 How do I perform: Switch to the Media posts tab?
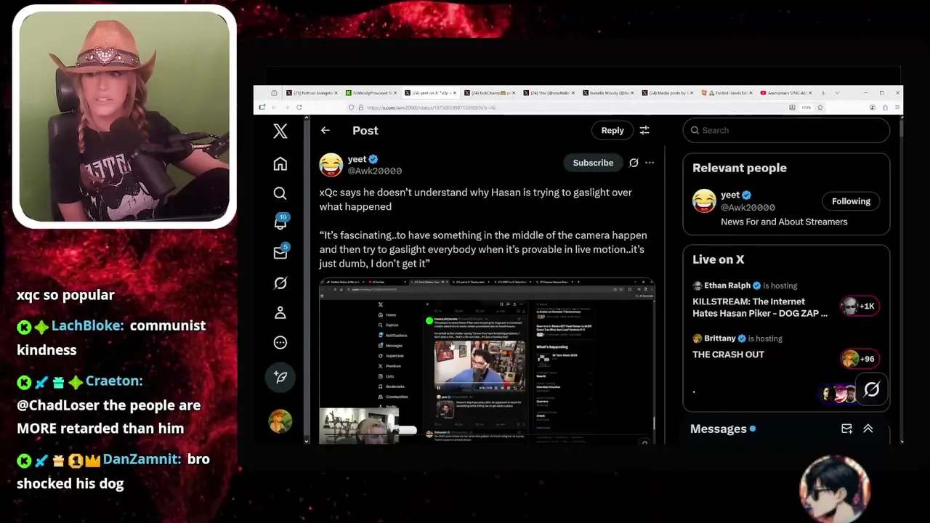(667, 93)
